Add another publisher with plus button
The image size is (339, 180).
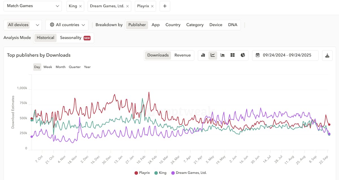click(x=165, y=6)
